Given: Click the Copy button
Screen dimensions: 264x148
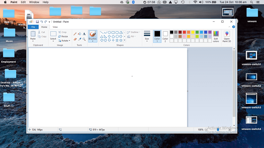Looking at the screenshot, I should click(42, 37).
